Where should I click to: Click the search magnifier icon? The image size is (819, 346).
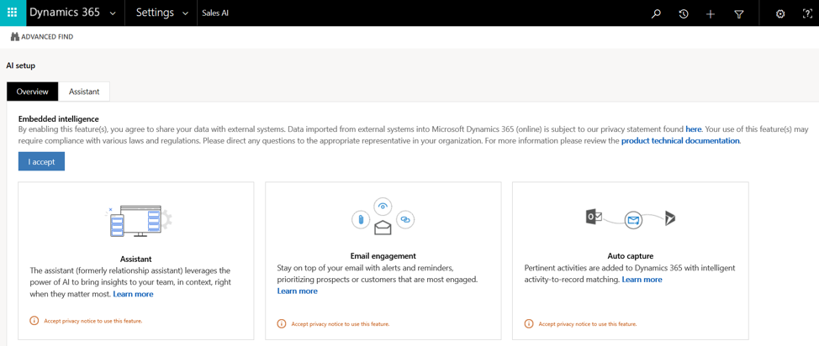tap(656, 14)
